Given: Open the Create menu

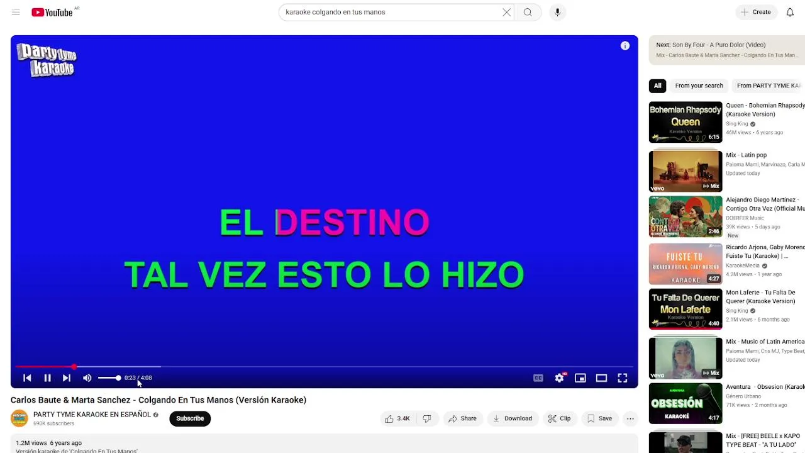Looking at the screenshot, I should point(756,12).
